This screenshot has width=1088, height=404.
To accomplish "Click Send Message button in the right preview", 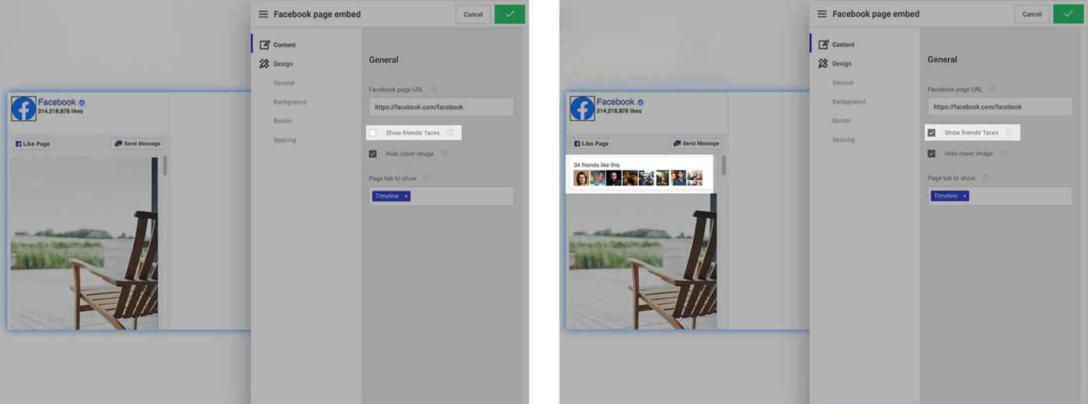I will [696, 143].
